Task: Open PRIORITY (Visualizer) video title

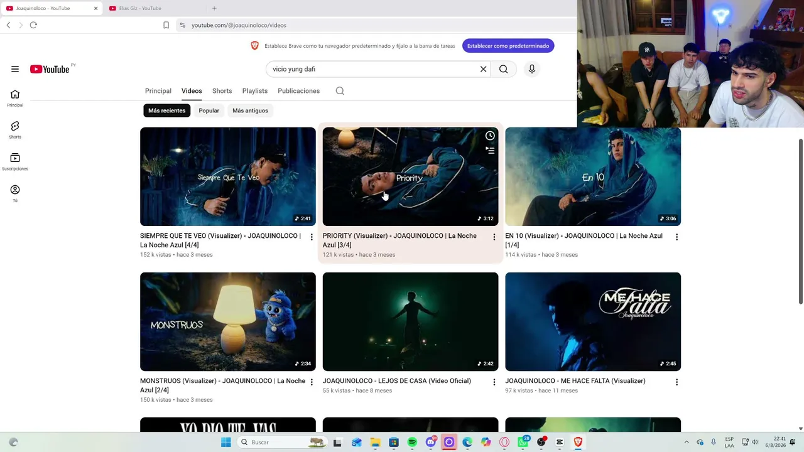Action: [x=399, y=240]
